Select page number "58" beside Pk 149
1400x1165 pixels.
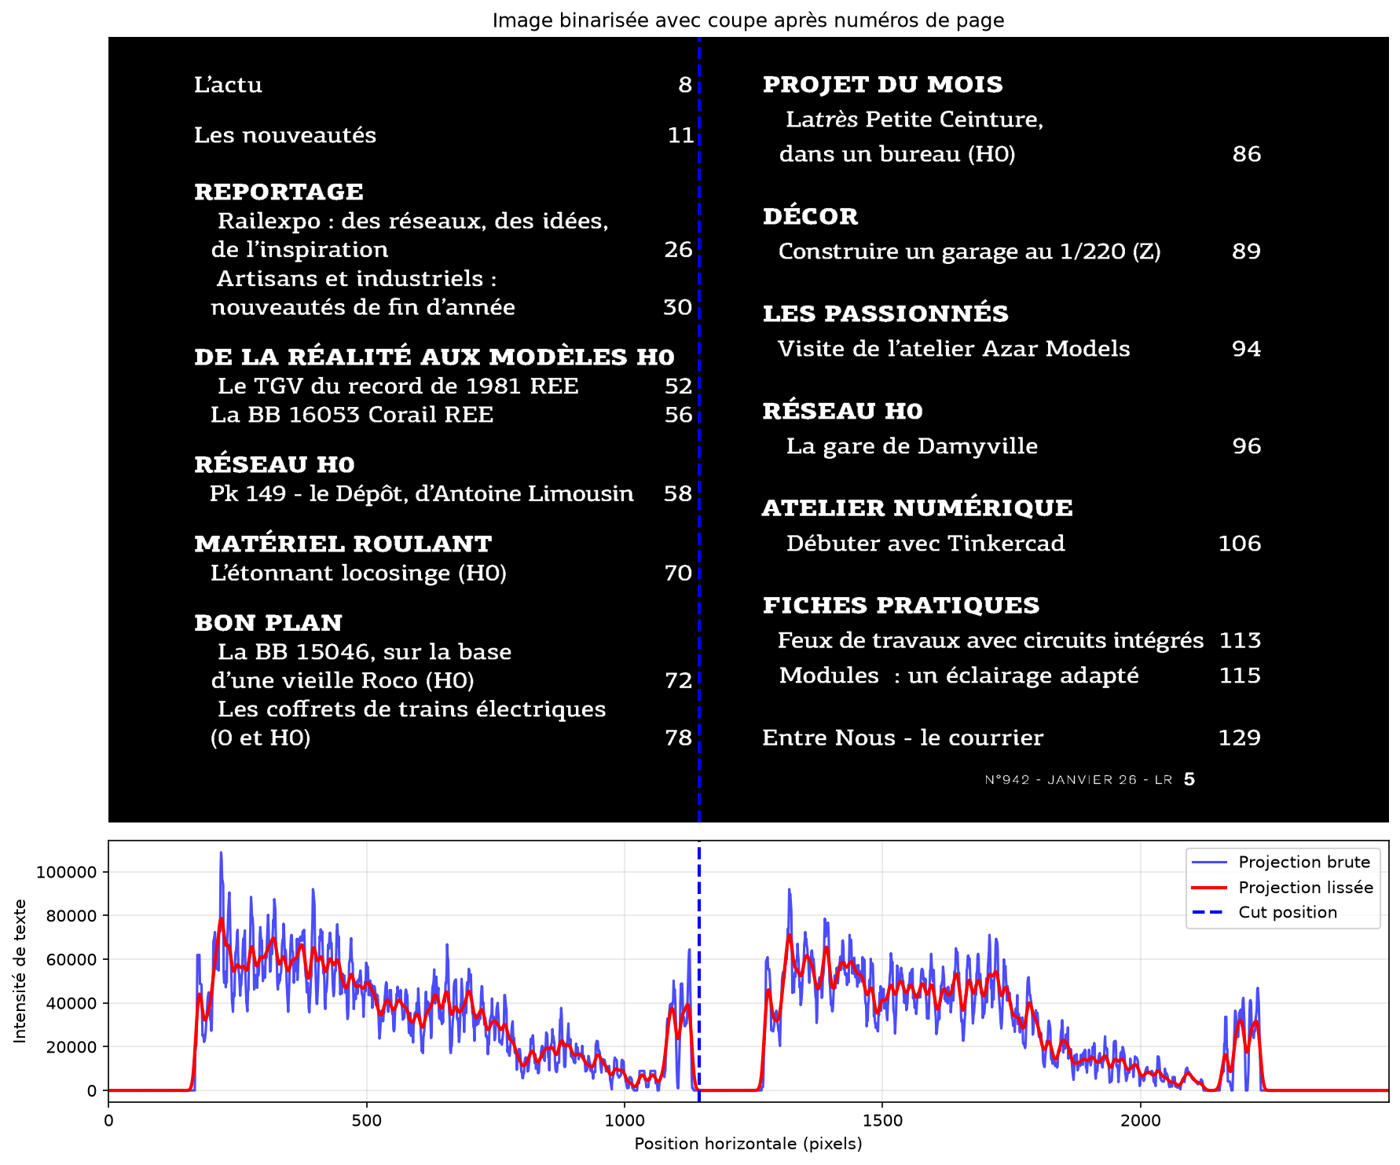pos(679,493)
